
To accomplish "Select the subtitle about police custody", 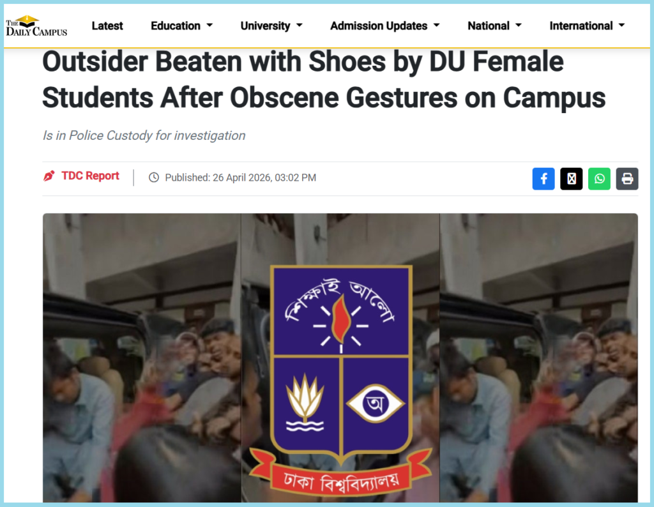I will coord(144,135).
